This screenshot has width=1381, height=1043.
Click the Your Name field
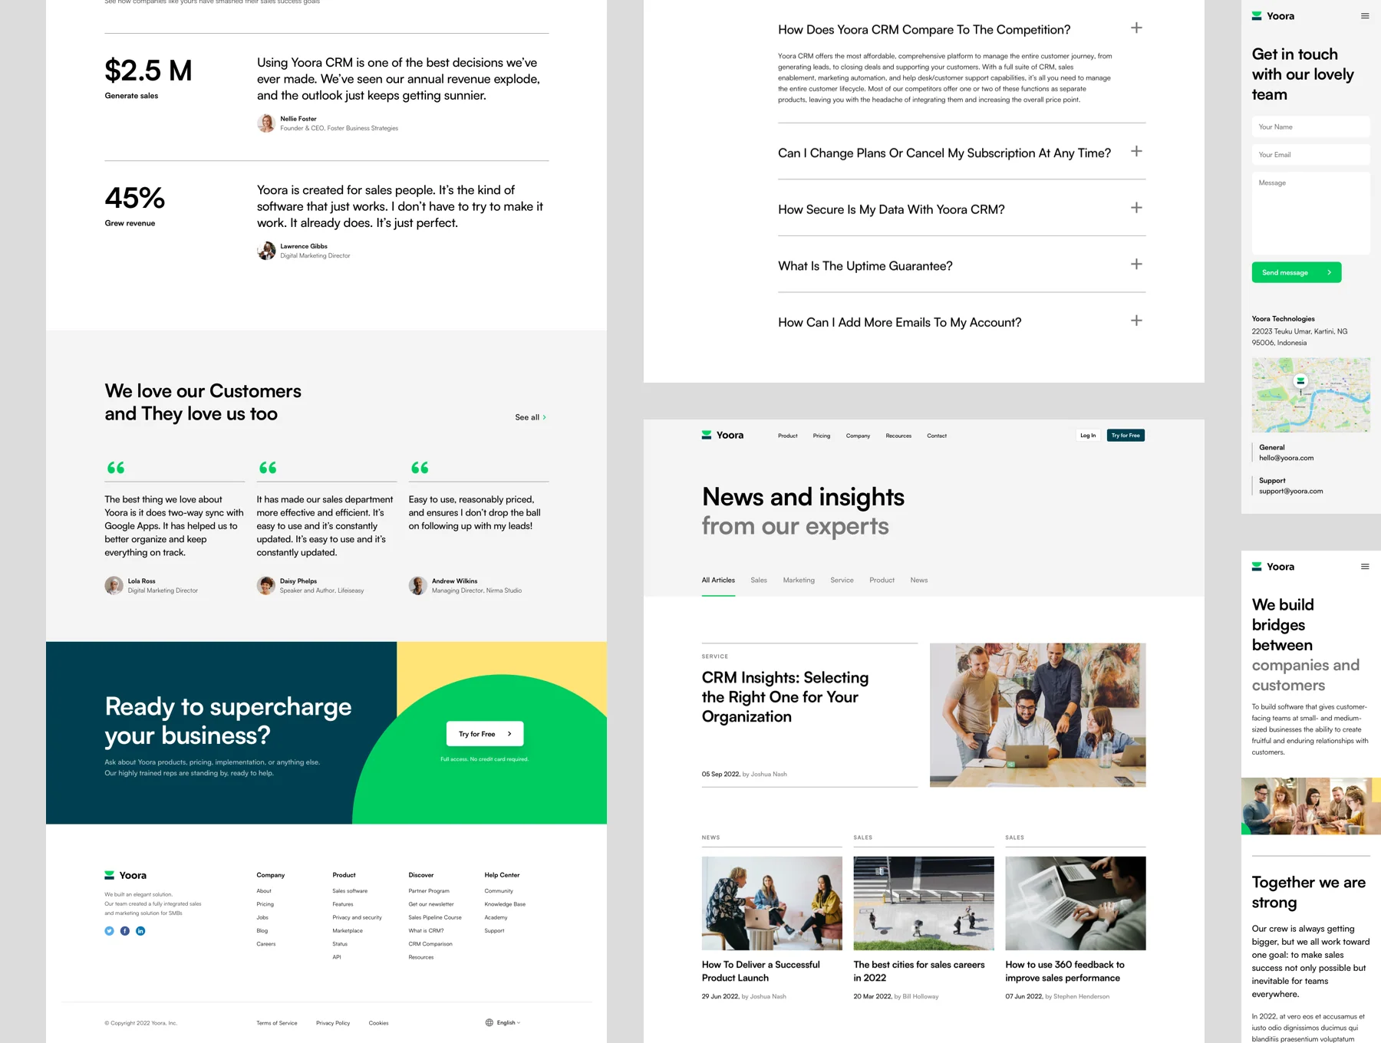tap(1310, 127)
